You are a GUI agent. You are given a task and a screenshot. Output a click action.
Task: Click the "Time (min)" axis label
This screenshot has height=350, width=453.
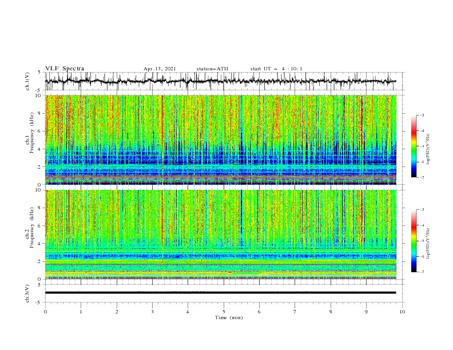(x=229, y=317)
